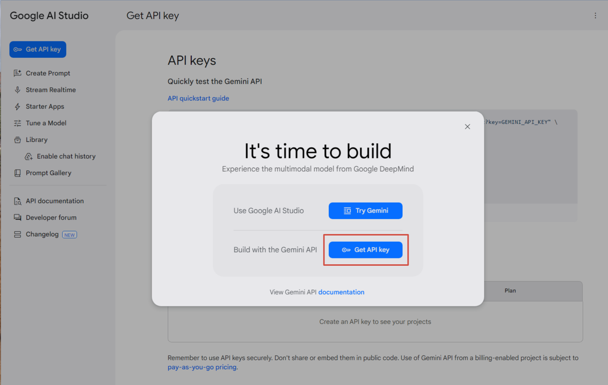Click the GEMINI_API_KEY code snippet text
This screenshot has height=385, width=608.
click(521, 123)
